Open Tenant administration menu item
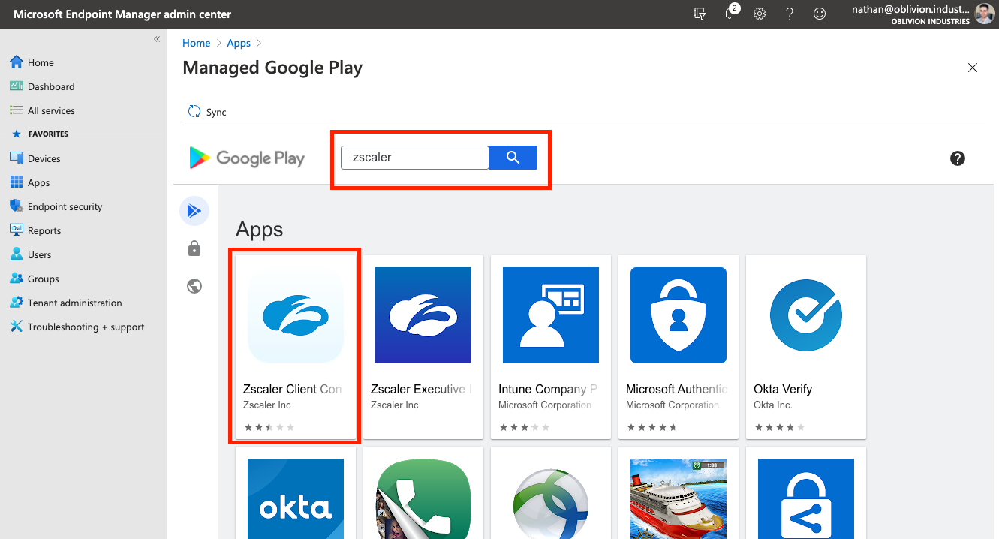999x539 pixels. (x=74, y=303)
